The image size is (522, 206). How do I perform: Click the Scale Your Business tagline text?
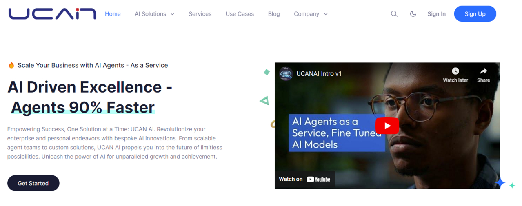point(93,65)
